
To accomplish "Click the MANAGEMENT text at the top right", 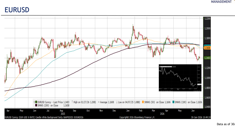I will [221, 2].
